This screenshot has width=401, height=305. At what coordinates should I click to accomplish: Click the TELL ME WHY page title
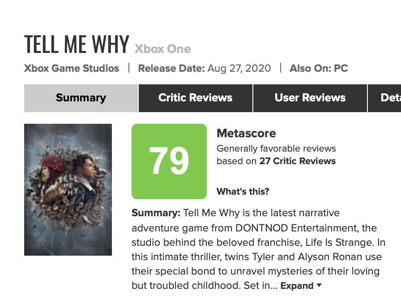click(77, 44)
